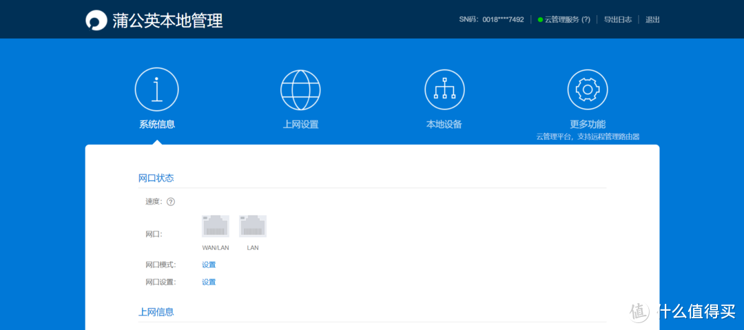Click the green cloud service status dot

coord(540,20)
